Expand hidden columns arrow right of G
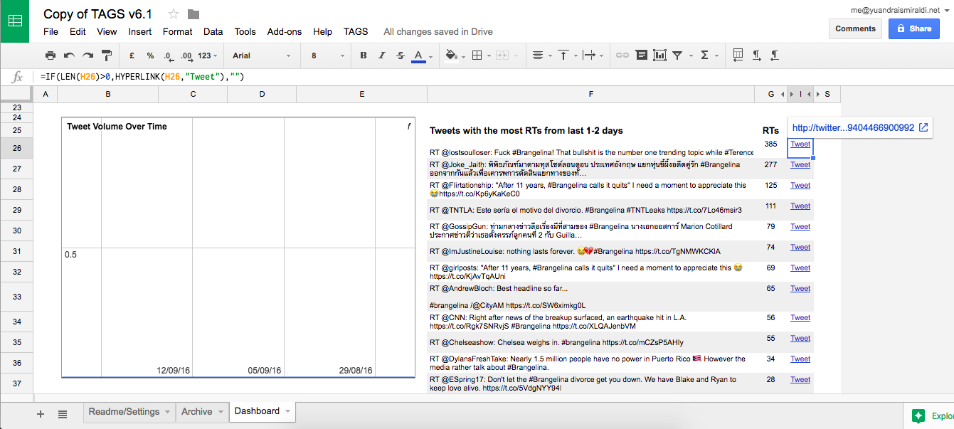Viewport: 954px width, 429px height. pyautogui.click(x=783, y=94)
